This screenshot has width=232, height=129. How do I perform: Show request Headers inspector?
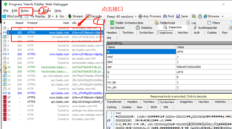click(112, 33)
